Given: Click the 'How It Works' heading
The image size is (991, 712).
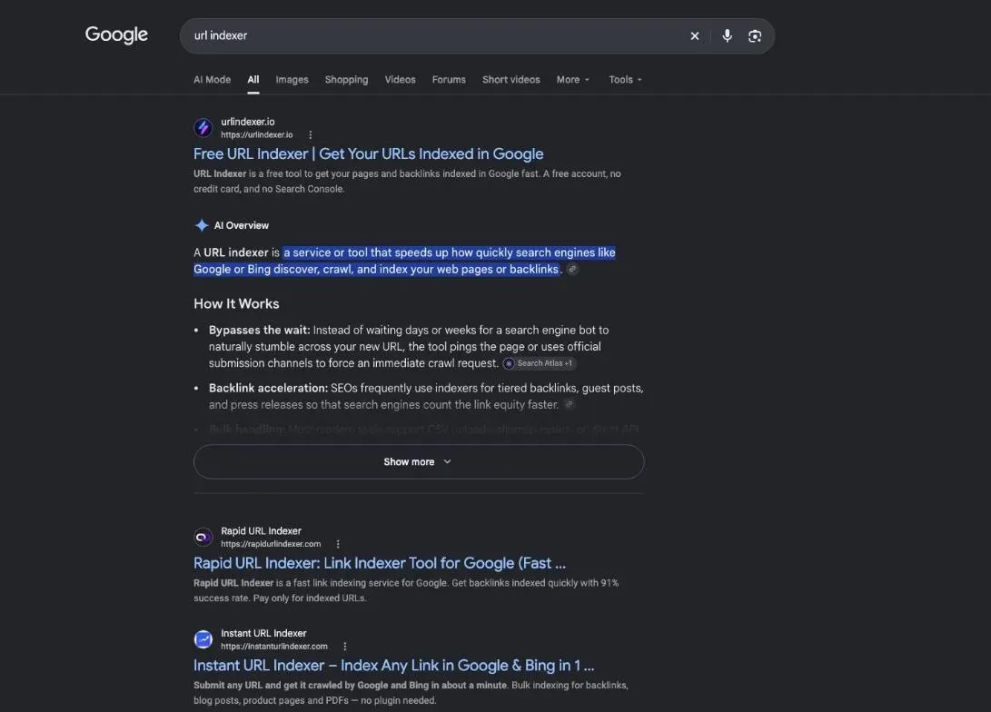Looking at the screenshot, I should click(236, 304).
